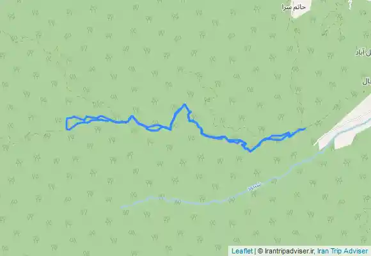This screenshot has width=371, height=256.
Task: Click the route's double-track segment near its east end
Action: (x=276, y=138)
